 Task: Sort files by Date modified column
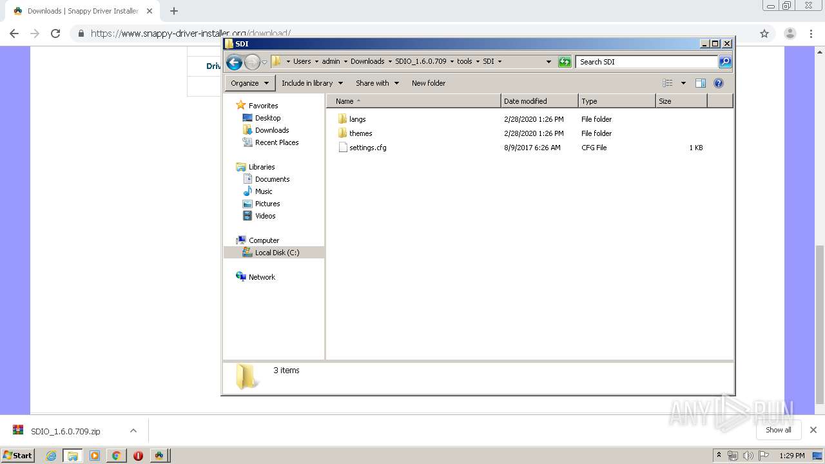tap(539, 101)
